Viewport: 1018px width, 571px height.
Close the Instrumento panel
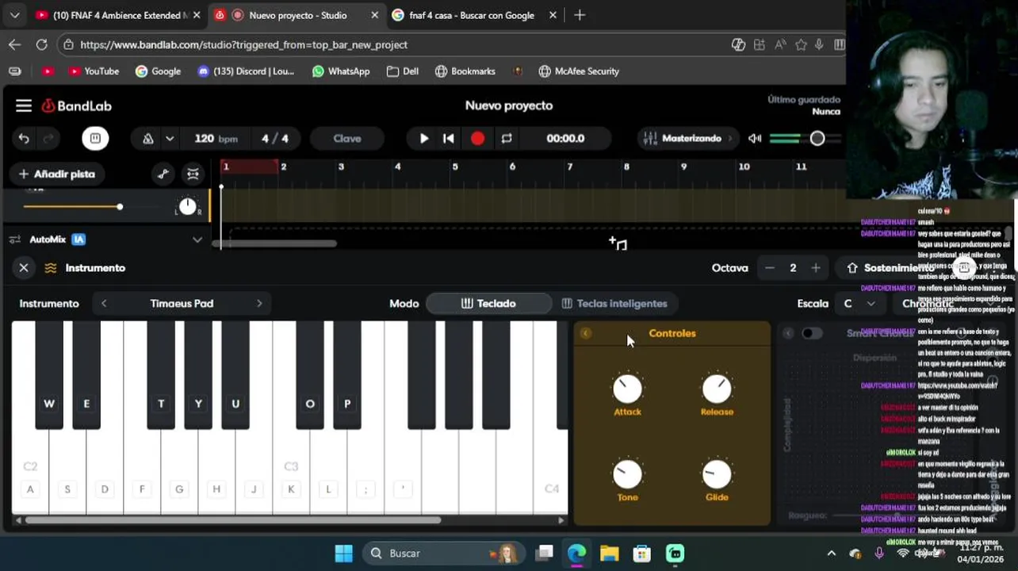click(x=24, y=268)
